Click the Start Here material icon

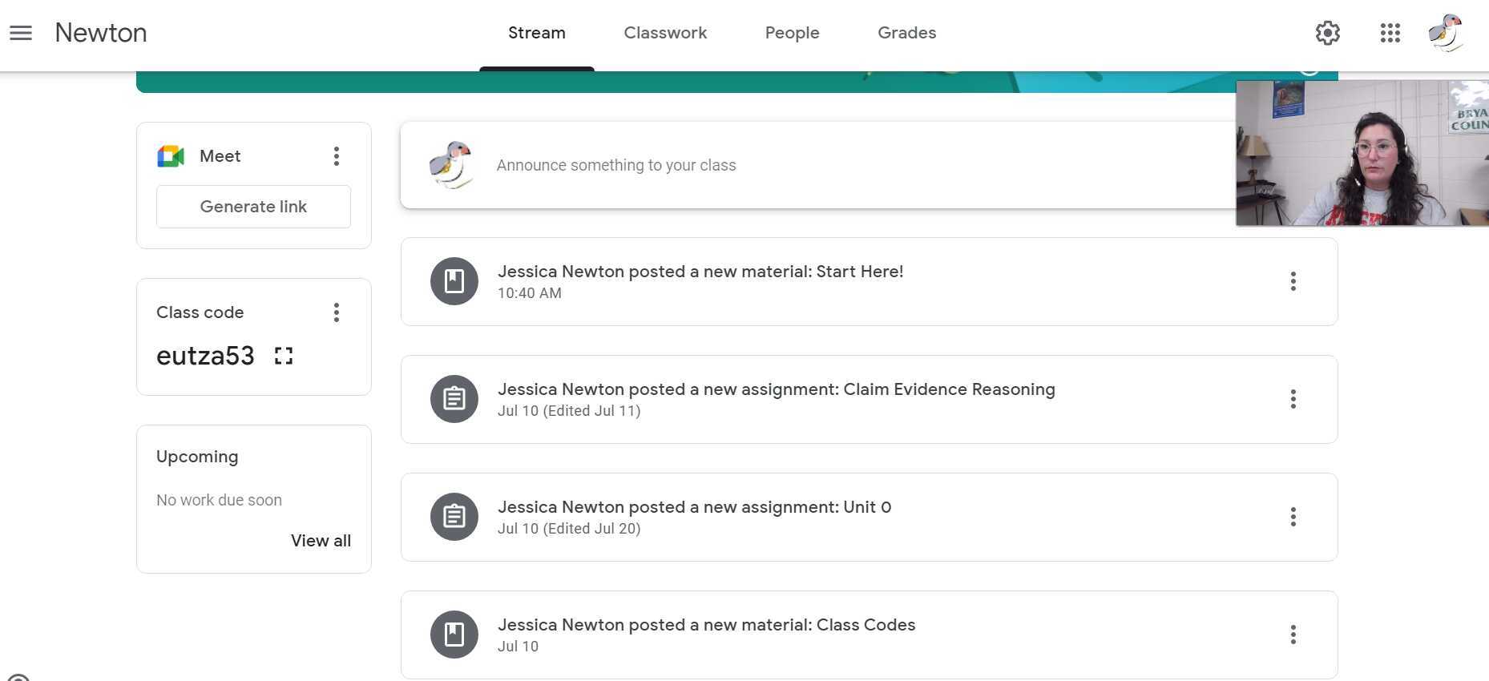tap(454, 281)
